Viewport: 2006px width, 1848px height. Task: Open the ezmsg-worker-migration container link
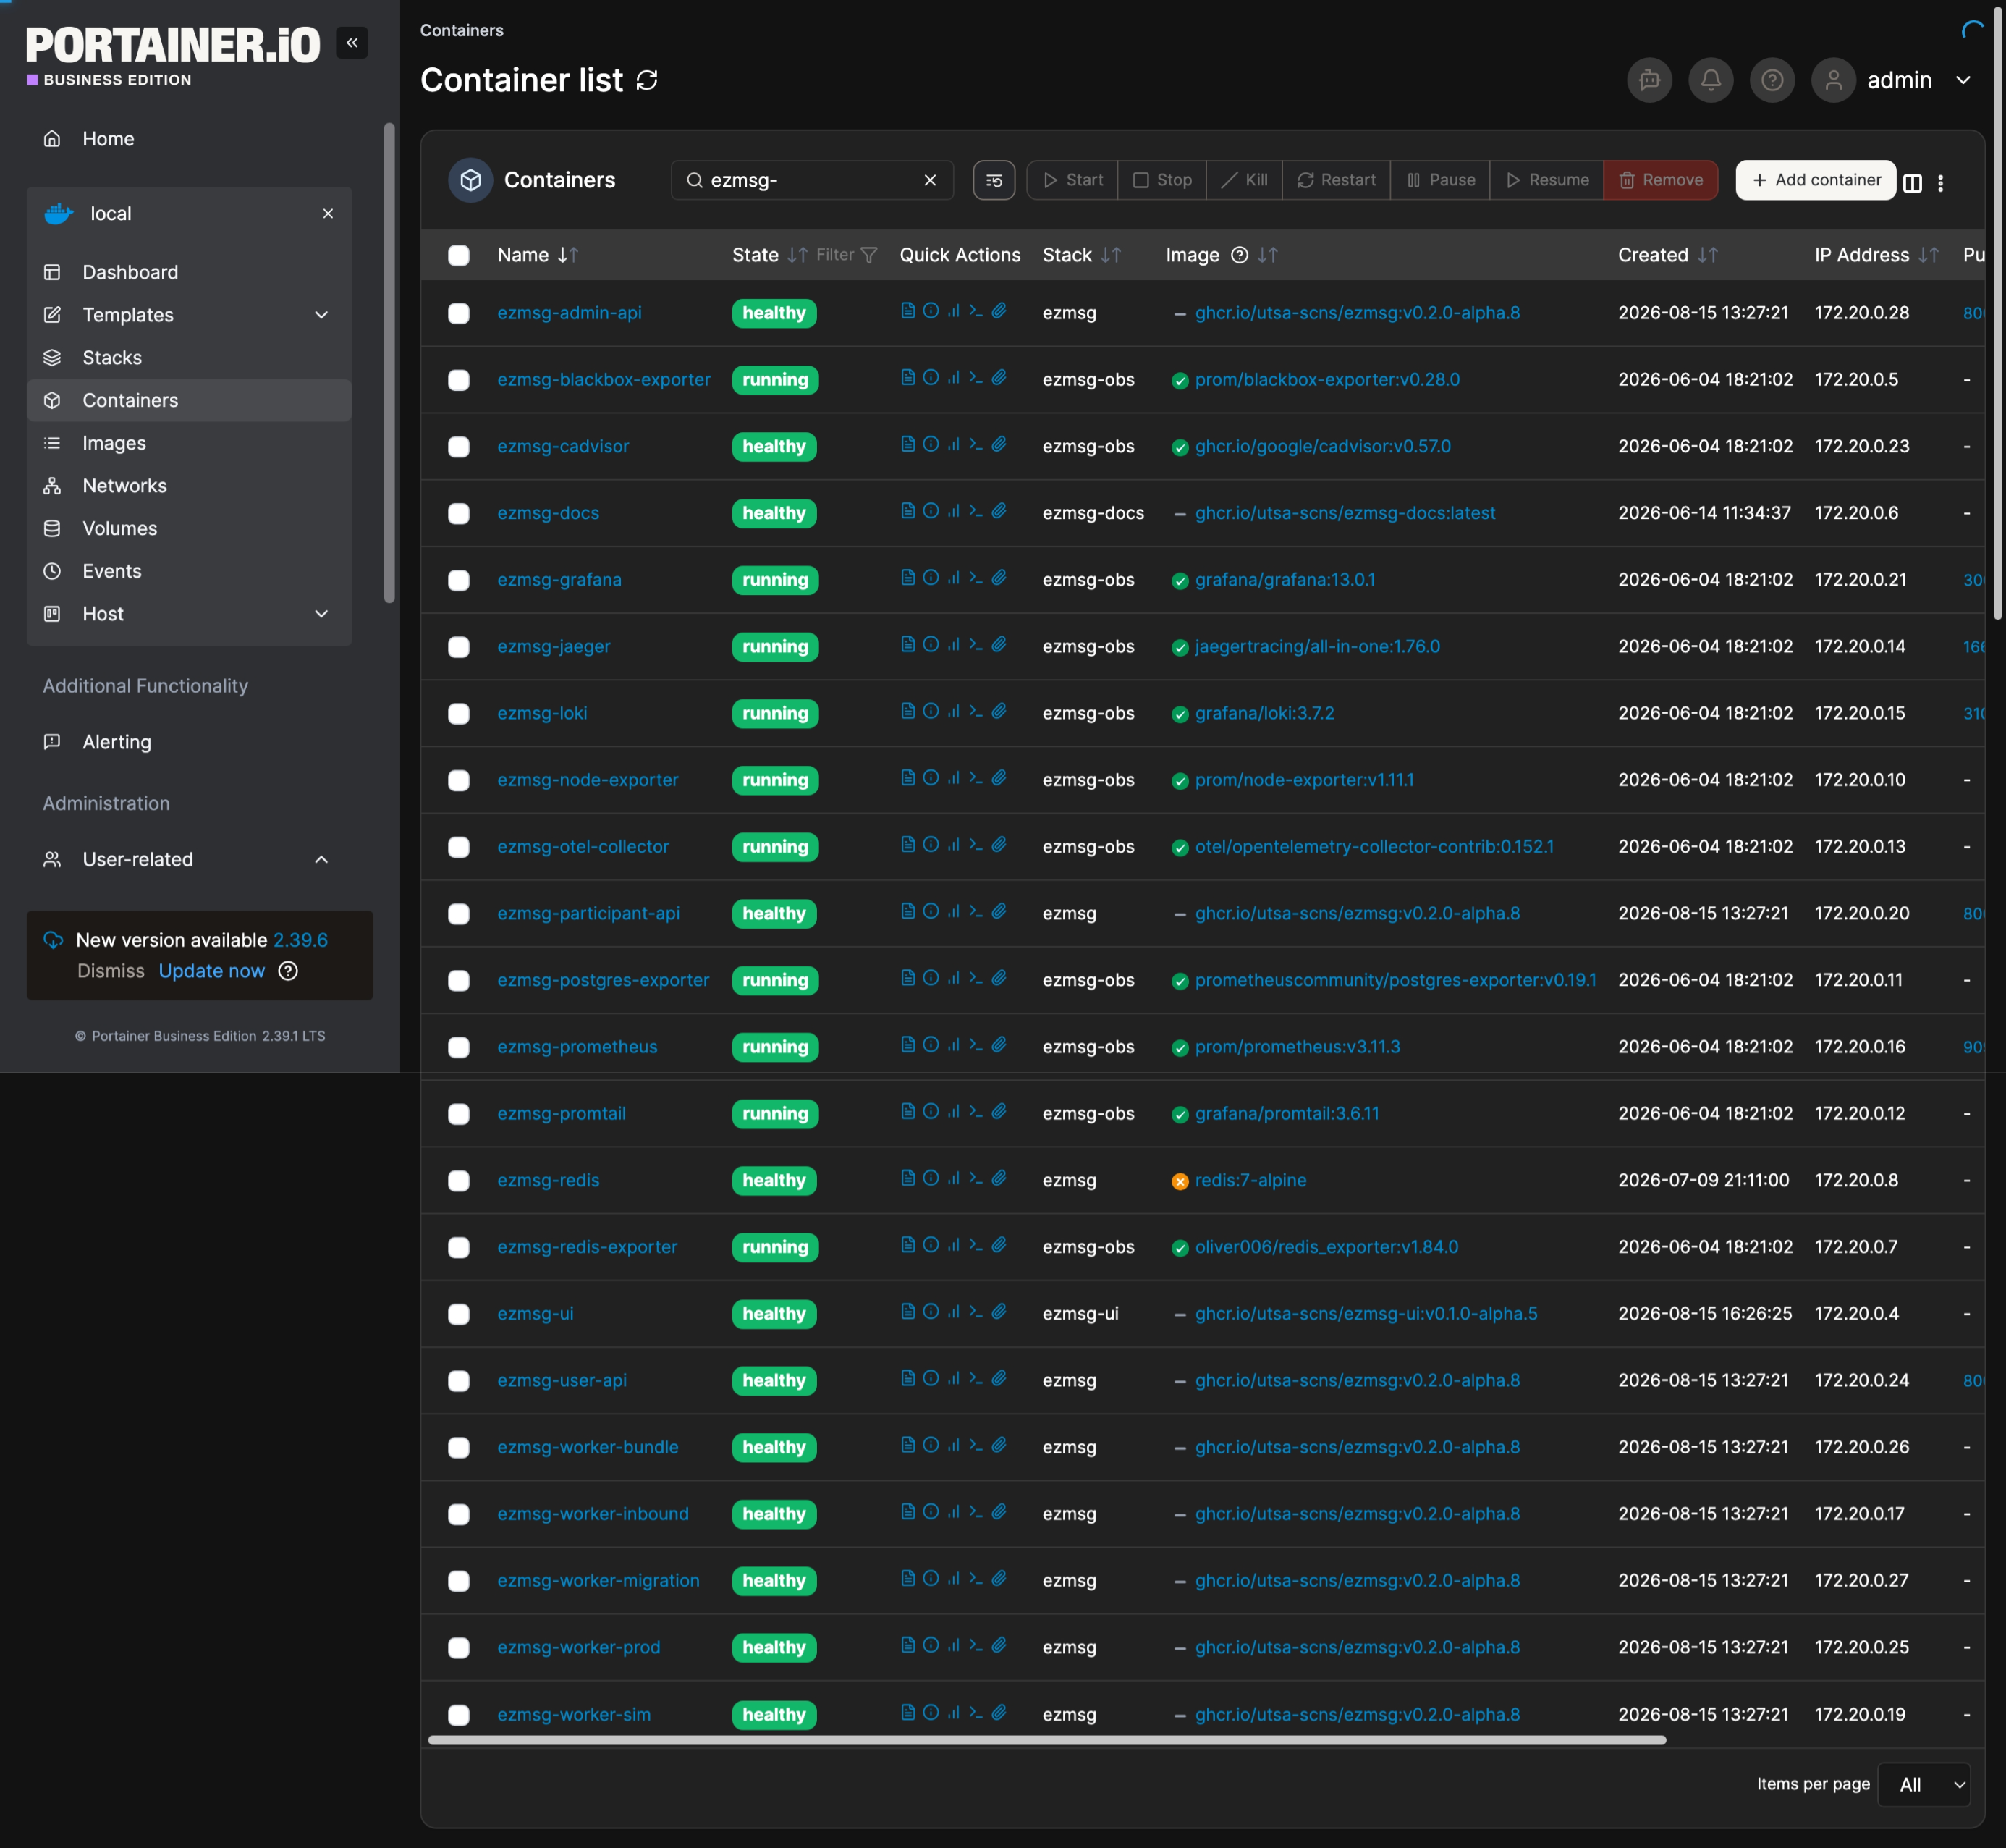(598, 1580)
